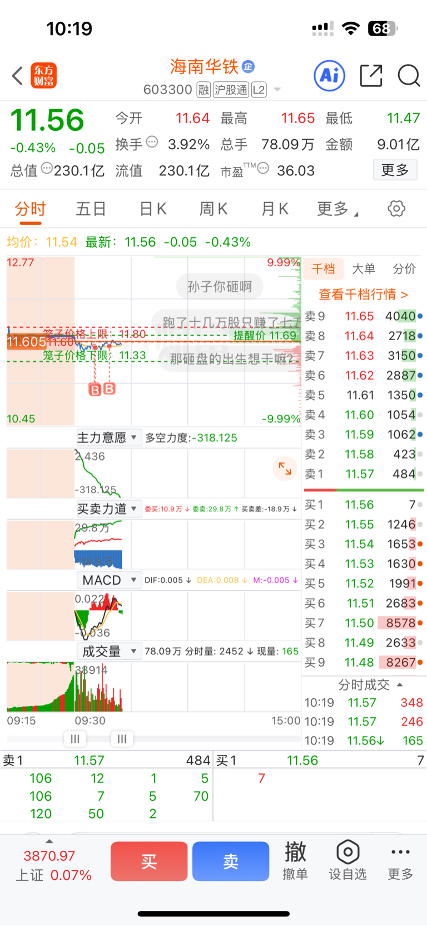Expand stock code dropdown triangle
Screen dimensions: 427x926
tap(277, 90)
